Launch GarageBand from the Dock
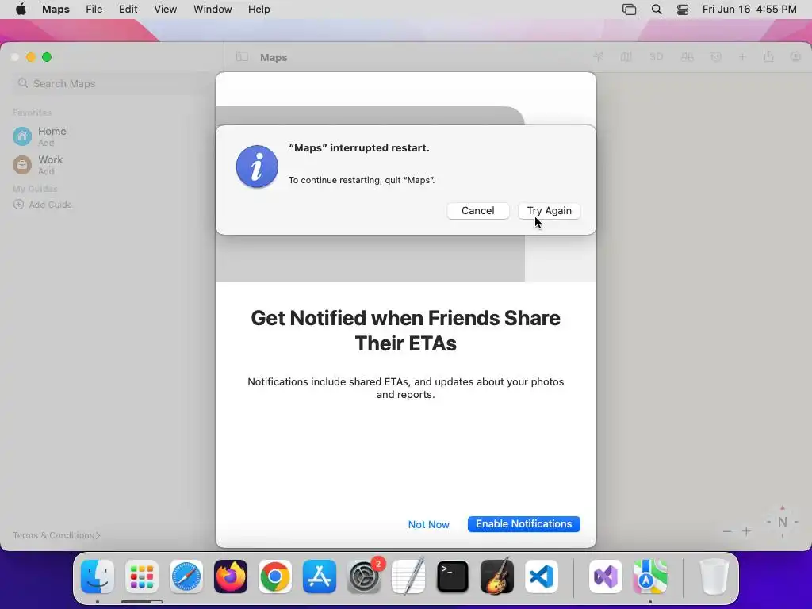This screenshot has width=812, height=609. [x=497, y=576]
